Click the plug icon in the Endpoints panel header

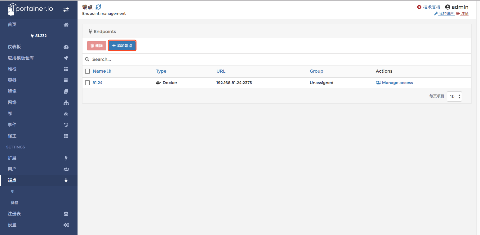[90, 32]
